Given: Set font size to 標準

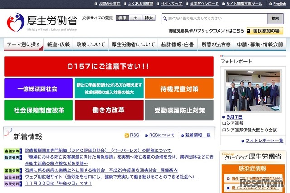Looking at the screenshot, I should (x=122, y=18).
